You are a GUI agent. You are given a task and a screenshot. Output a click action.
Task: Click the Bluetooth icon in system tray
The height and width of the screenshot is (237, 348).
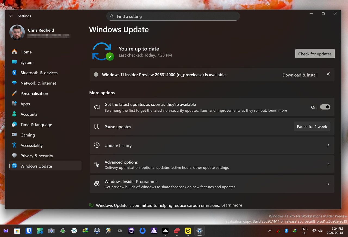coord(286,231)
